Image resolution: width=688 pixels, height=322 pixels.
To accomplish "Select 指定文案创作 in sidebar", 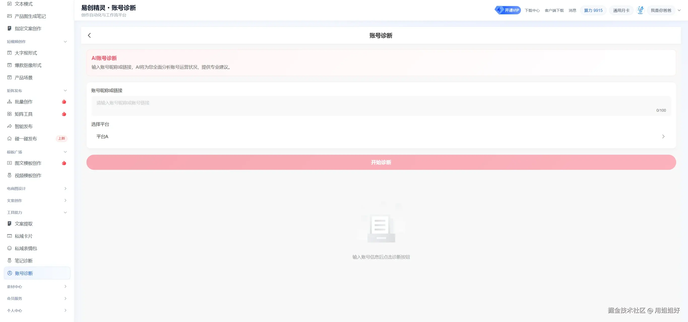I will click(x=28, y=28).
